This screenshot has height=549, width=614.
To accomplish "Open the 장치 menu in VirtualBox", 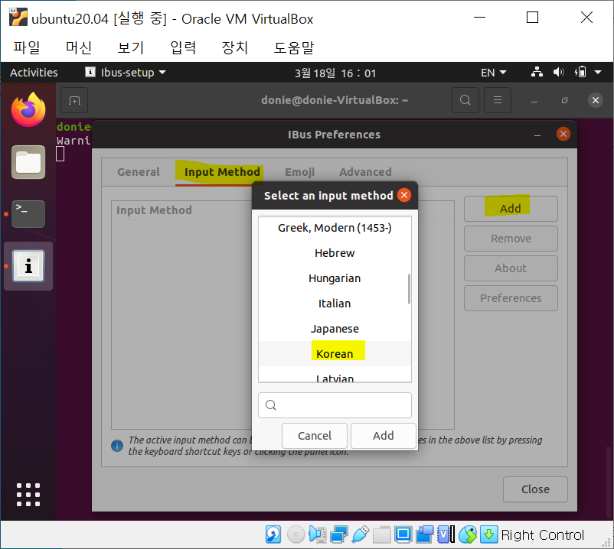I will [234, 47].
